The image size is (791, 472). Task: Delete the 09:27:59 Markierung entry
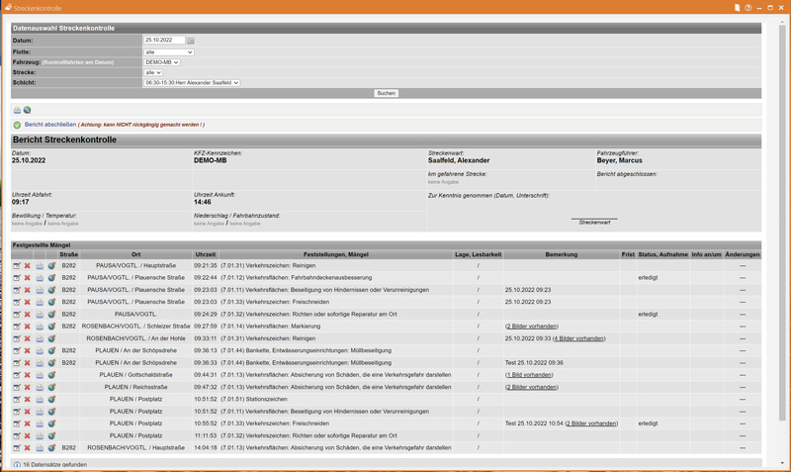(x=28, y=327)
